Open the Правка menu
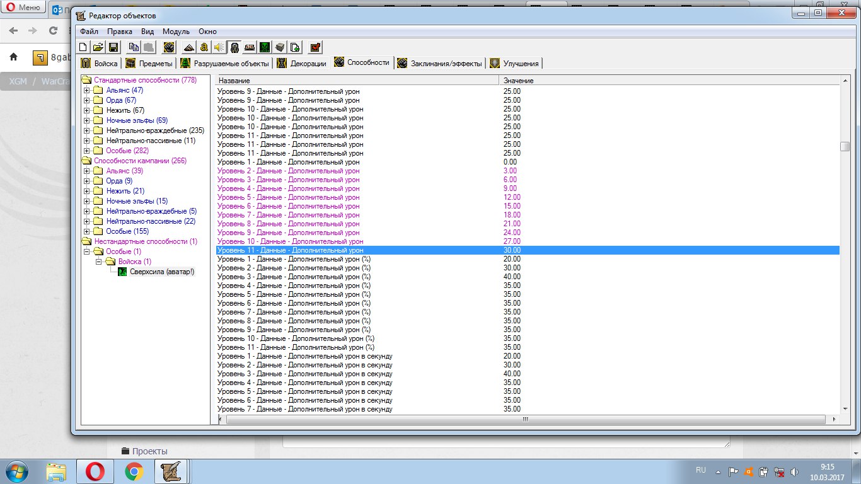 coord(120,32)
